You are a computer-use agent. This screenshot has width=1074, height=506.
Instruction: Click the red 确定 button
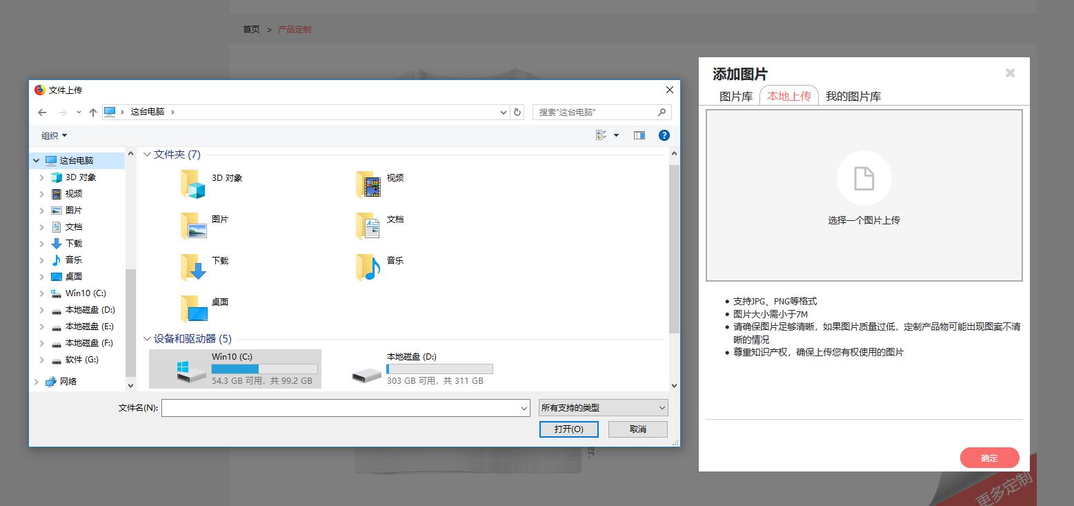(990, 458)
